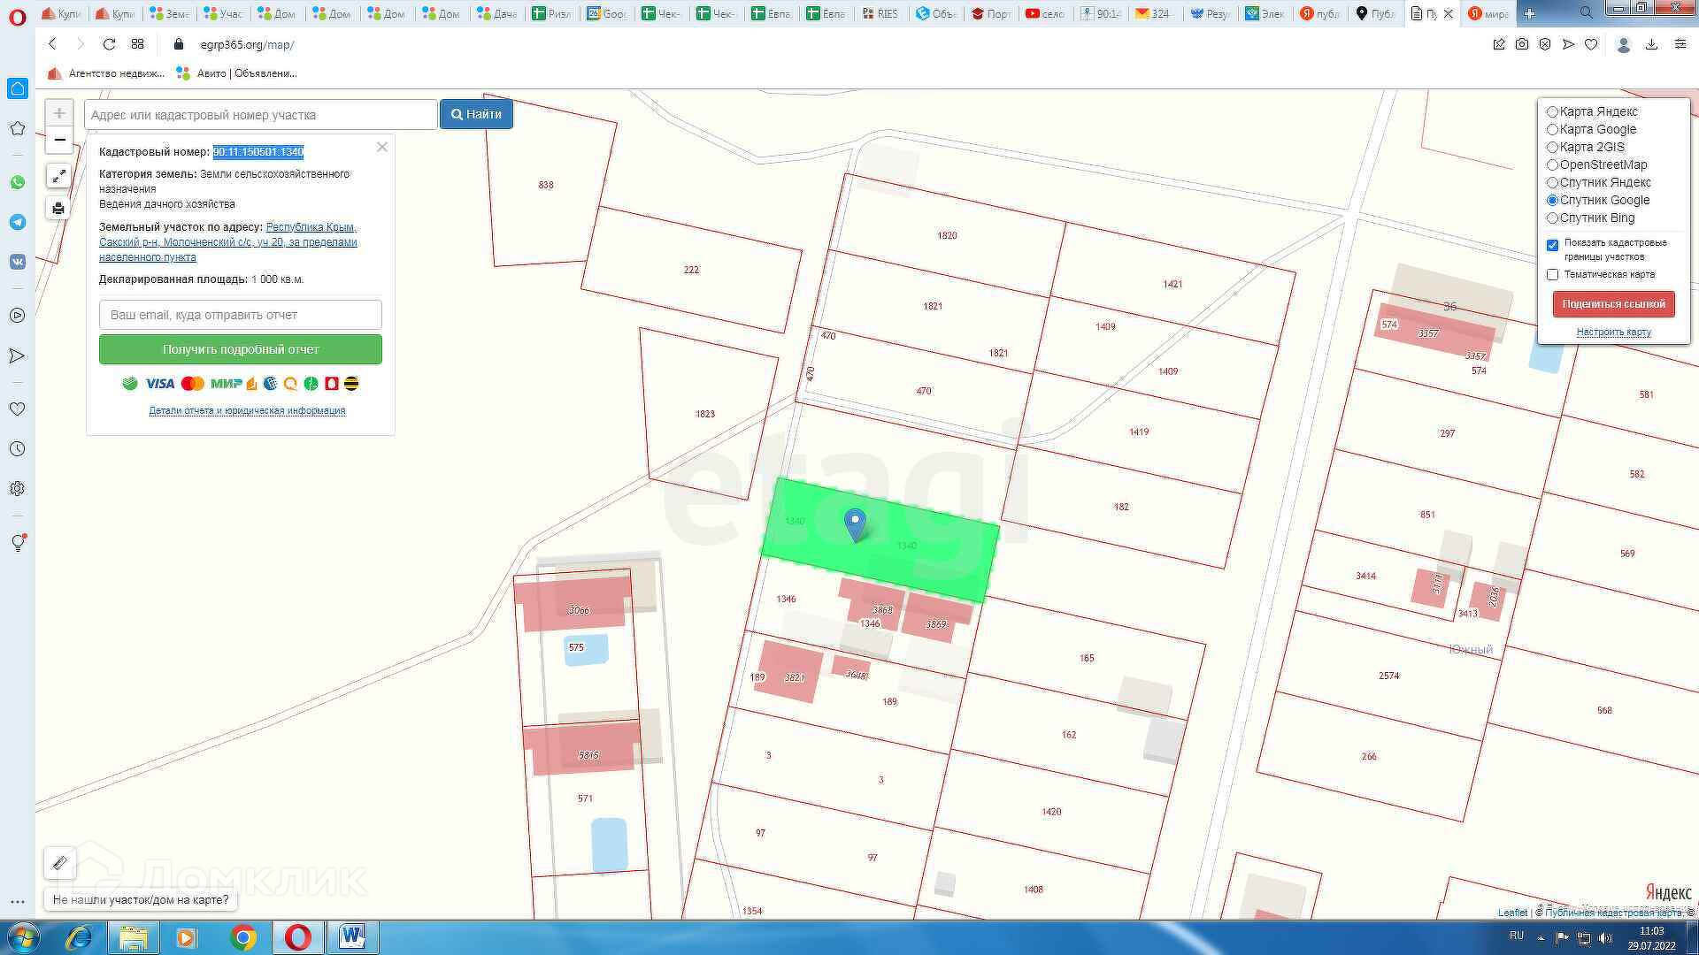Switch to the RIES browser tab
This screenshot has width=1699, height=955.
(x=880, y=13)
